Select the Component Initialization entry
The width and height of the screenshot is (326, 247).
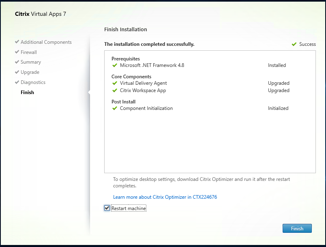click(146, 108)
